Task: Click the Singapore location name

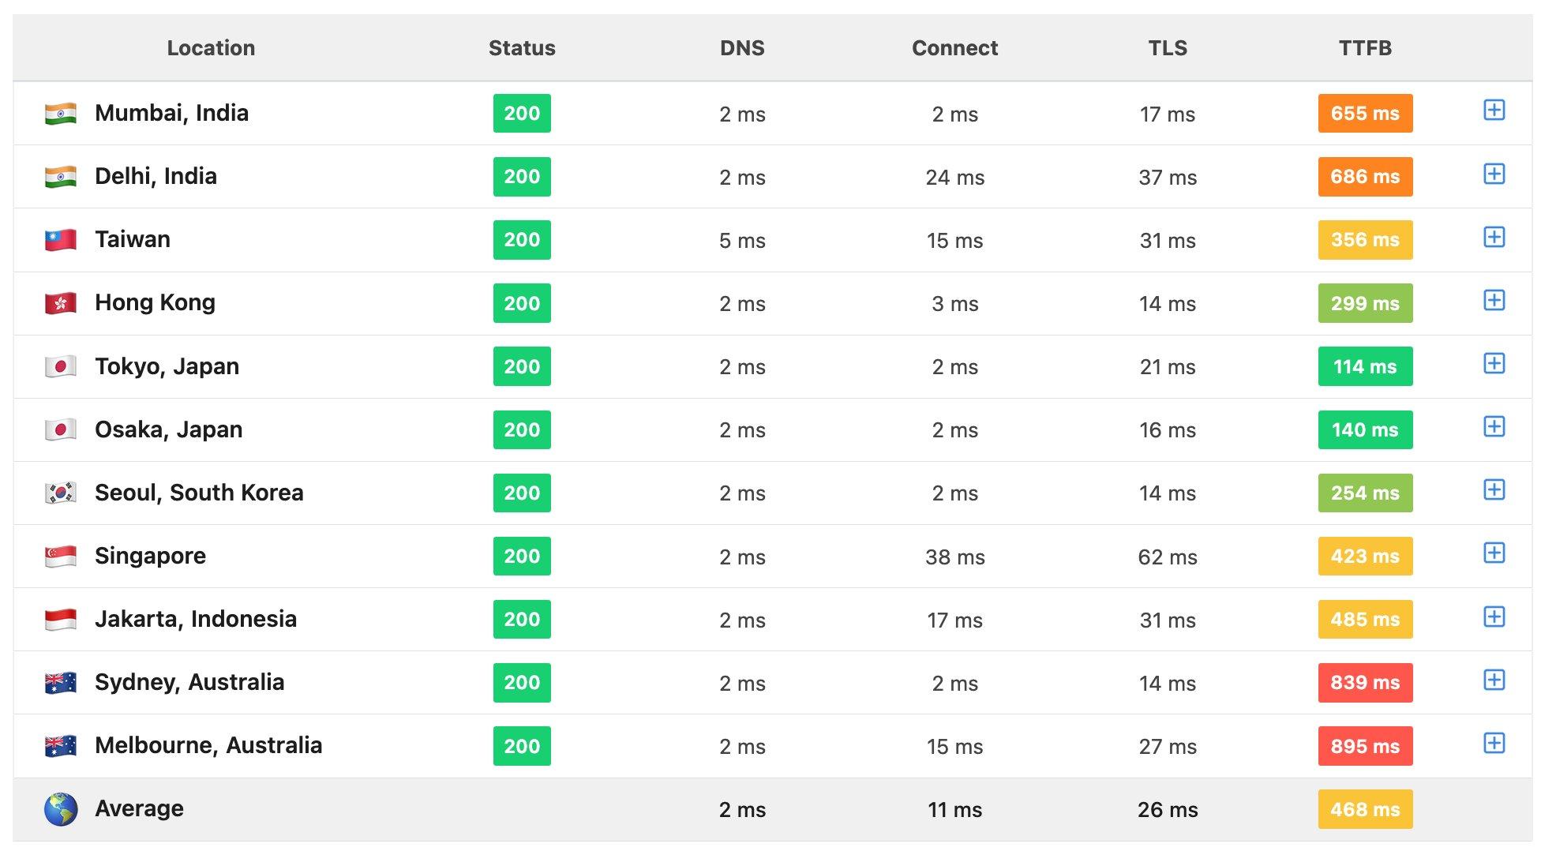Action: [x=150, y=556]
